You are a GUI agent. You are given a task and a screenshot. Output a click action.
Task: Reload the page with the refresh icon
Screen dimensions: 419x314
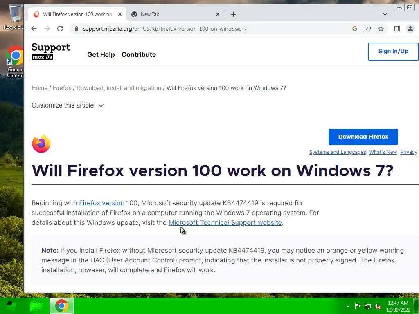[x=60, y=29]
